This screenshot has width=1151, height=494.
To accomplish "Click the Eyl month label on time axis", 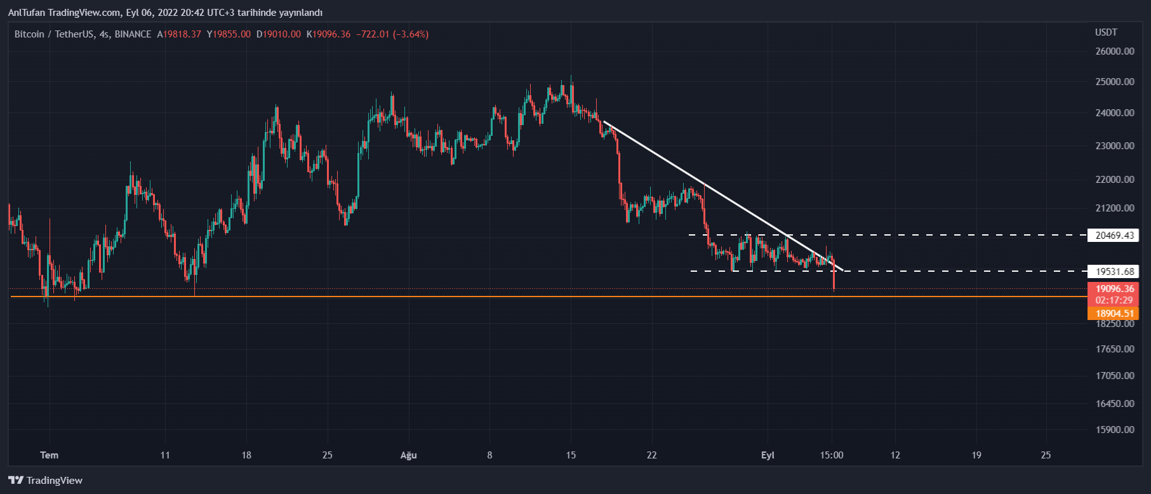I will 768,455.
